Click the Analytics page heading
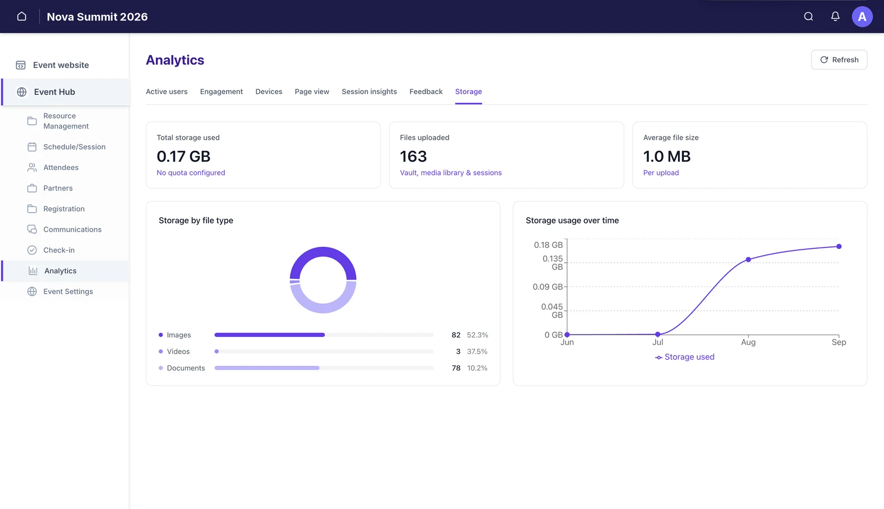884x509 pixels. [x=175, y=60]
